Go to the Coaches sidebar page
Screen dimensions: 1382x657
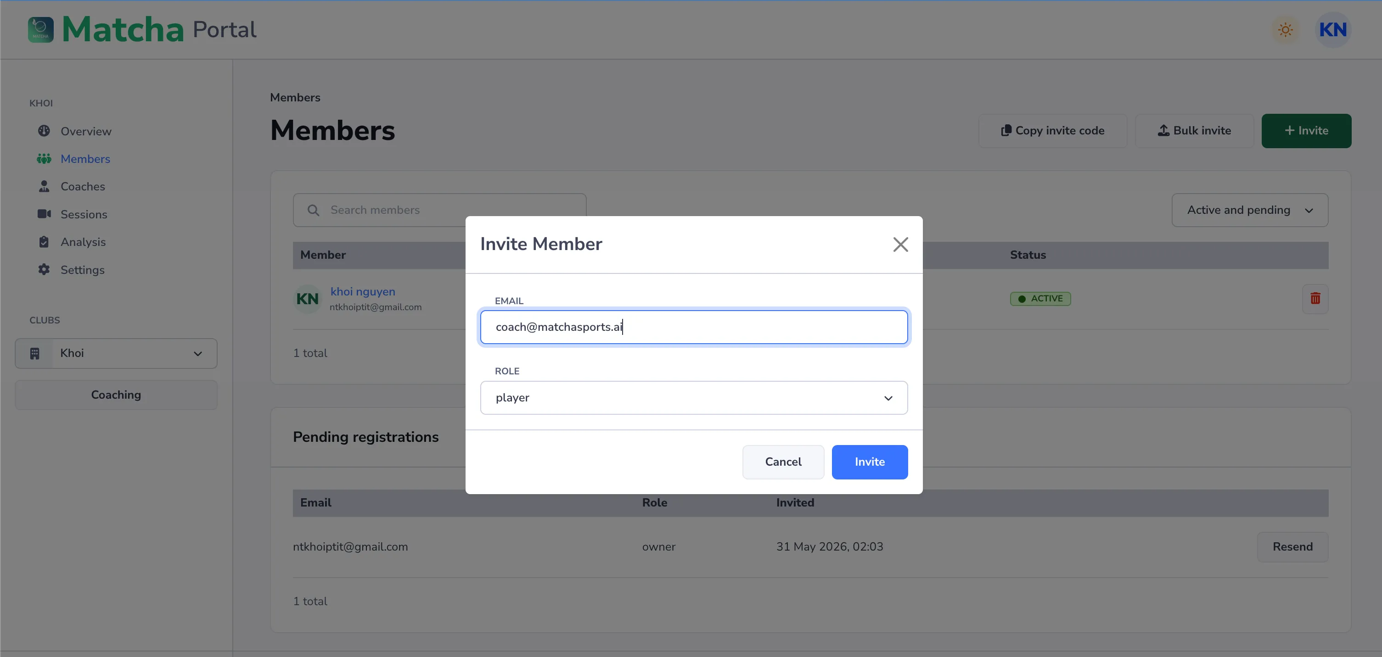[83, 186]
